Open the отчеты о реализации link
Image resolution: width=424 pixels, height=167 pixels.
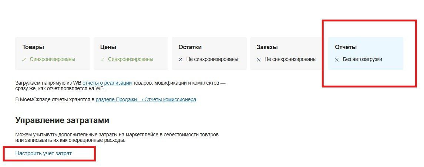107,83
